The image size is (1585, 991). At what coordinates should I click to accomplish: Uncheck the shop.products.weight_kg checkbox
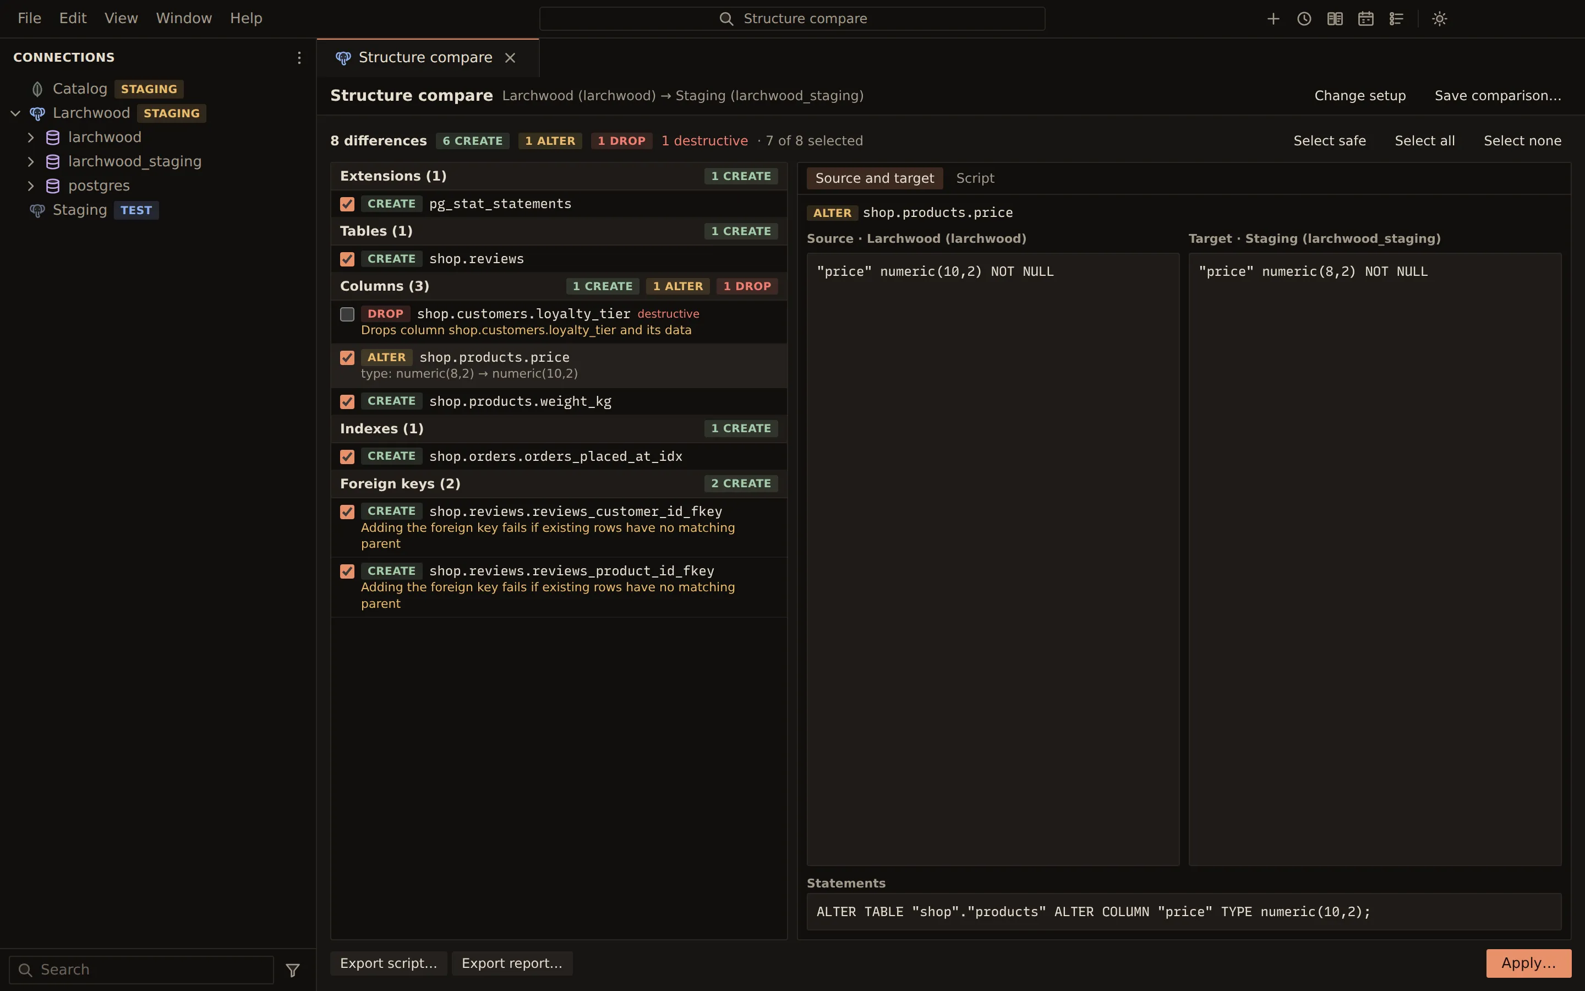[347, 402]
